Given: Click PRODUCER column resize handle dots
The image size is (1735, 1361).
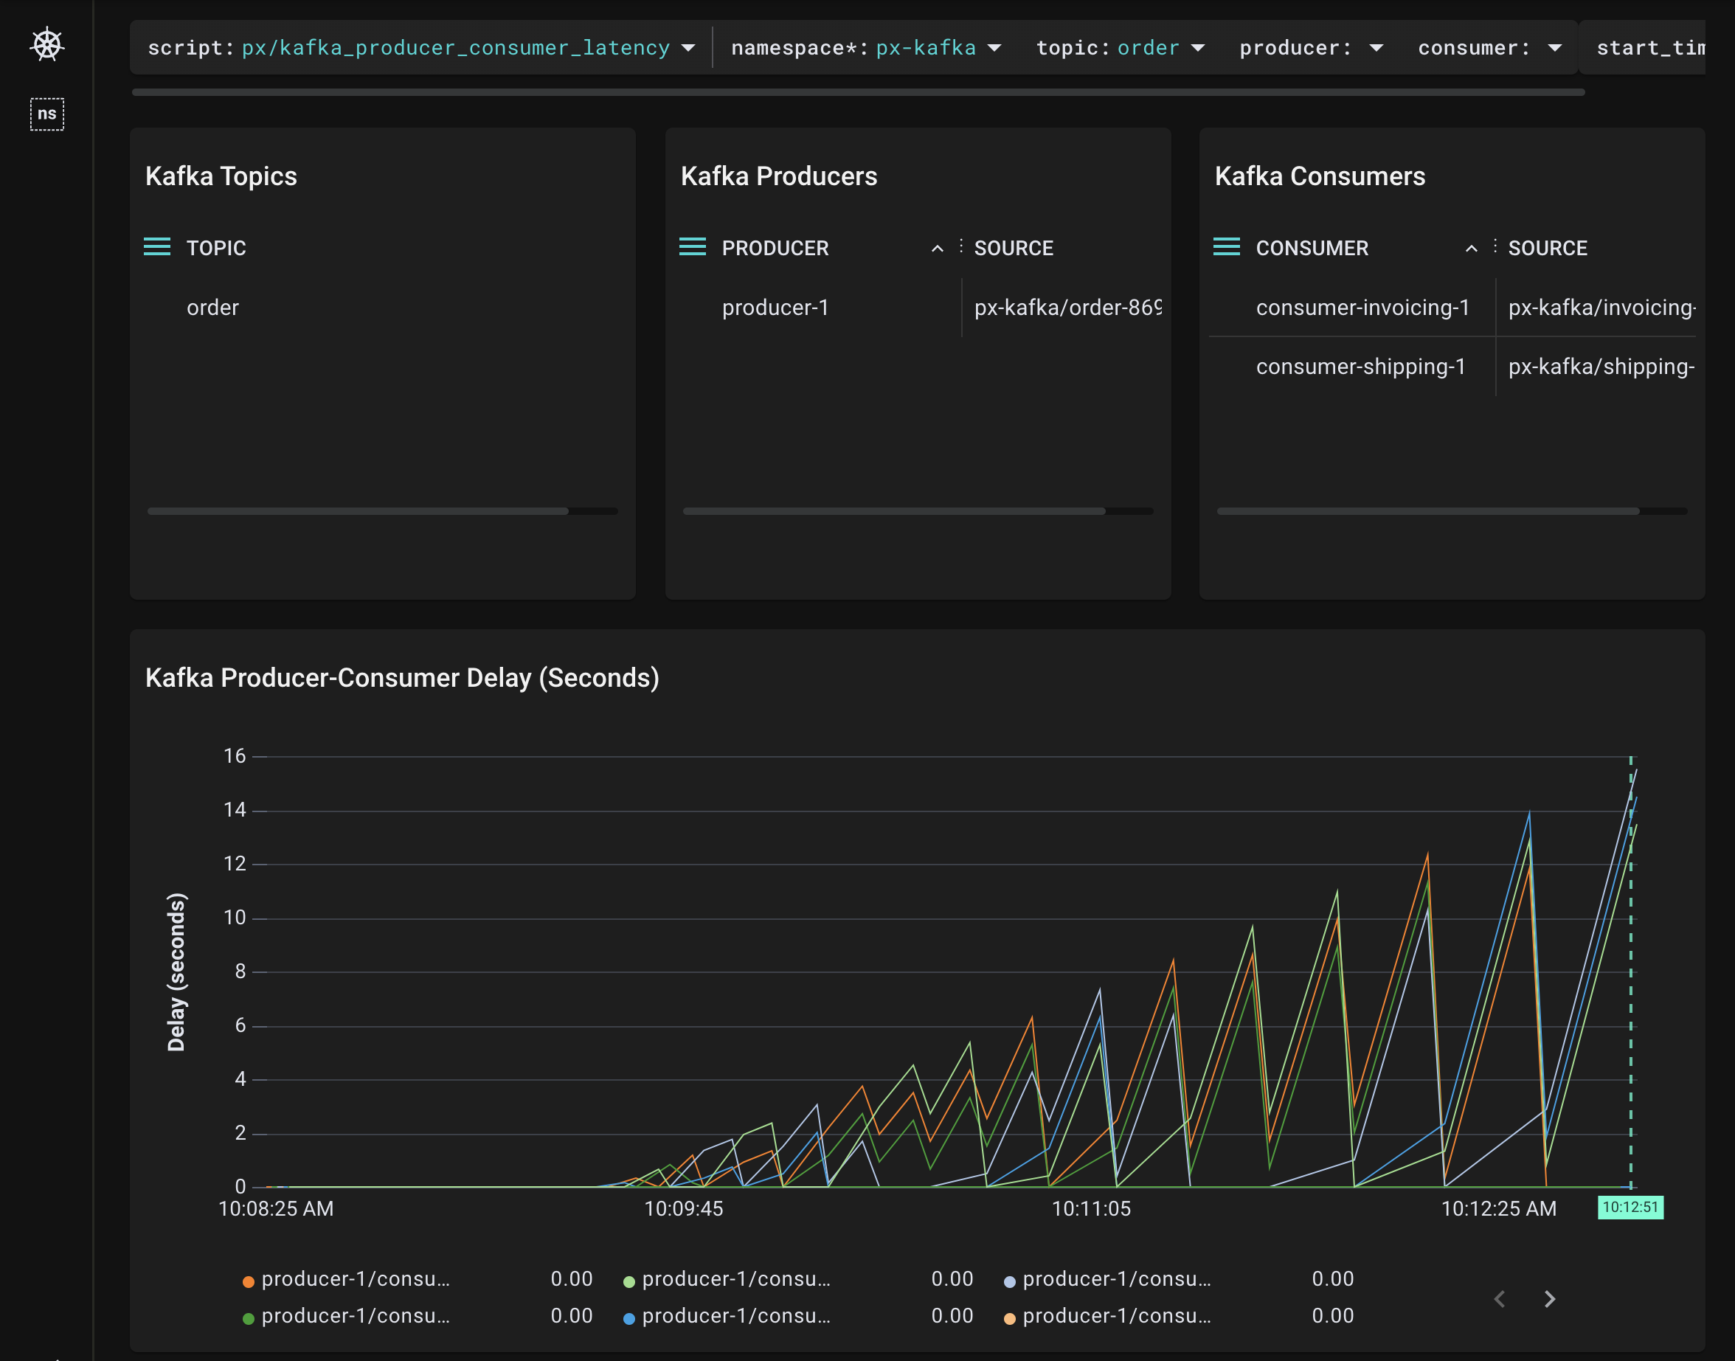Looking at the screenshot, I should [x=961, y=246].
